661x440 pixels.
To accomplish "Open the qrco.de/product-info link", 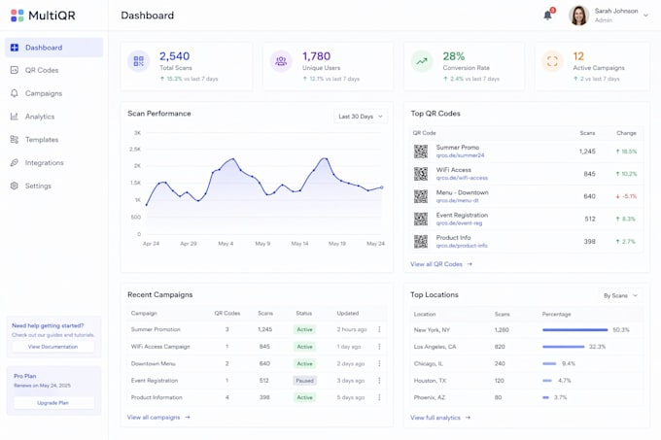I will [x=462, y=246].
